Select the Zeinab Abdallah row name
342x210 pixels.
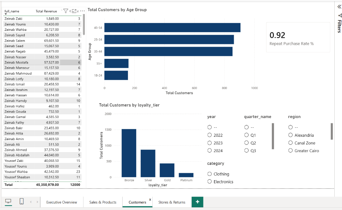pos(17,155)
